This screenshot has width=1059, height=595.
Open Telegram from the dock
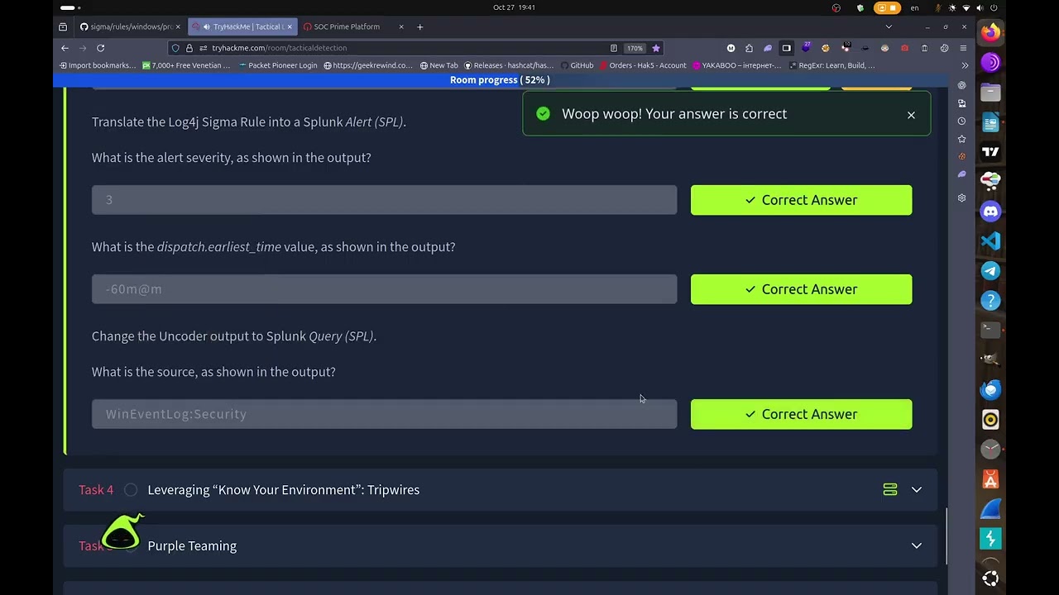(x=990, y=271)
